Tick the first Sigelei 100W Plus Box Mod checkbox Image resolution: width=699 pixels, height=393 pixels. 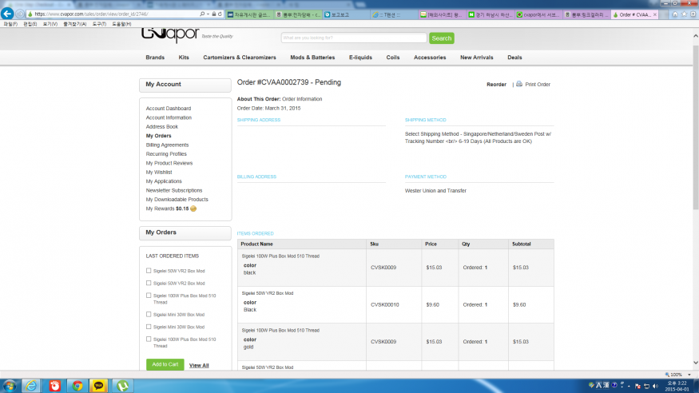tap(149, 296)
